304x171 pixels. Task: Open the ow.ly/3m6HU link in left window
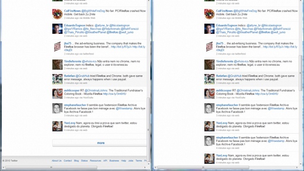click(114, 94)
